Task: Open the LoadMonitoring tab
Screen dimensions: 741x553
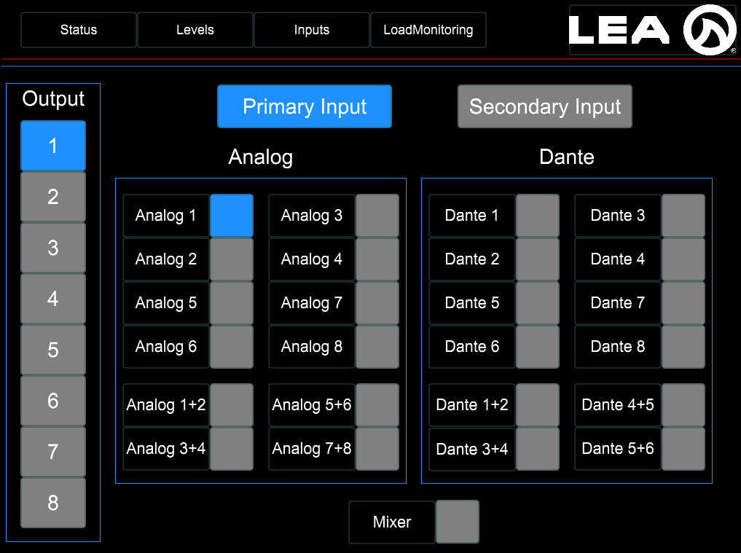Action: tap(428, 30)
